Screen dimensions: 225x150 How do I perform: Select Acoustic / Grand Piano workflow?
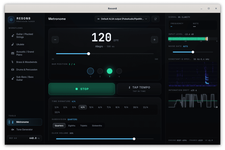tap(24, 53)
